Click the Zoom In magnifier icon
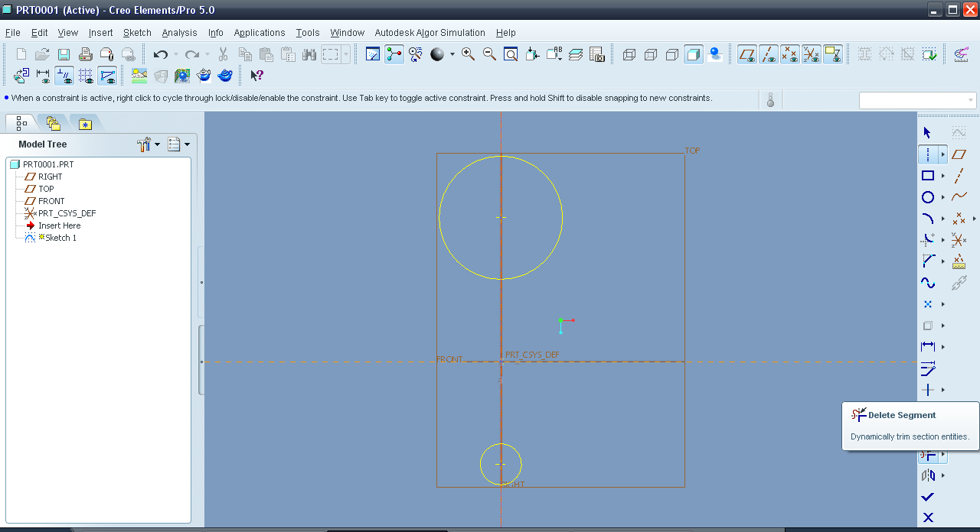 (x=468, y=54)
